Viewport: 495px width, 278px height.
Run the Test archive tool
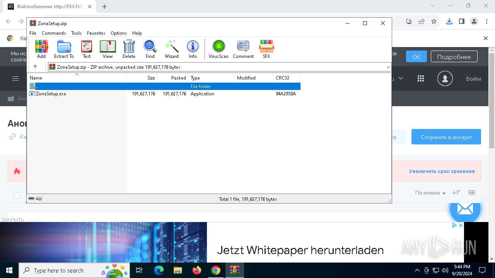(87, 49)
